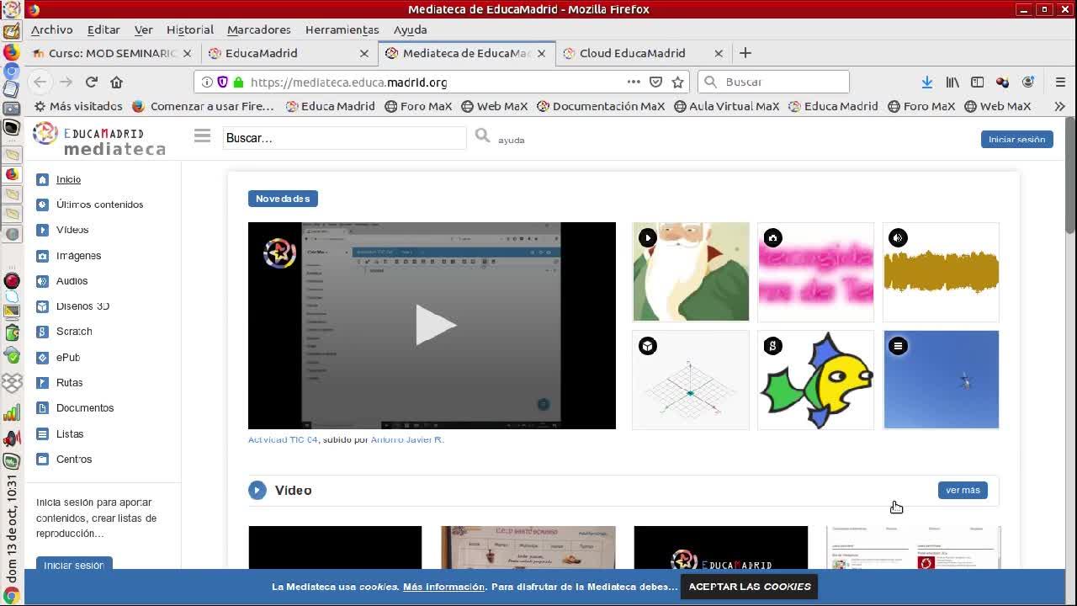1077x606 pixels.
Task: Click the Vídeo section play icon
Action: [257, 490]
